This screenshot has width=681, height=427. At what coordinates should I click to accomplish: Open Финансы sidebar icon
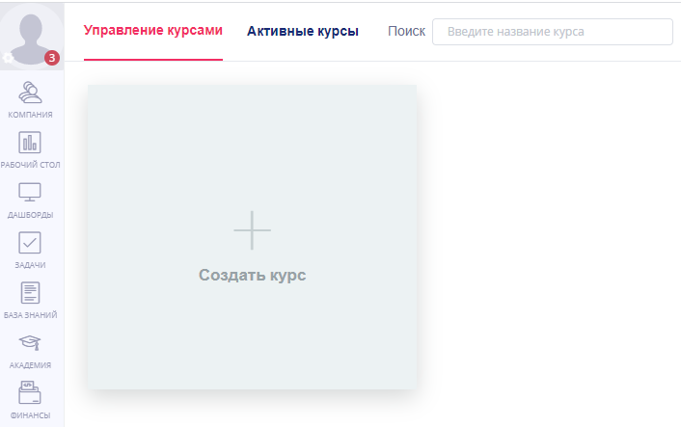pos(30,392)
